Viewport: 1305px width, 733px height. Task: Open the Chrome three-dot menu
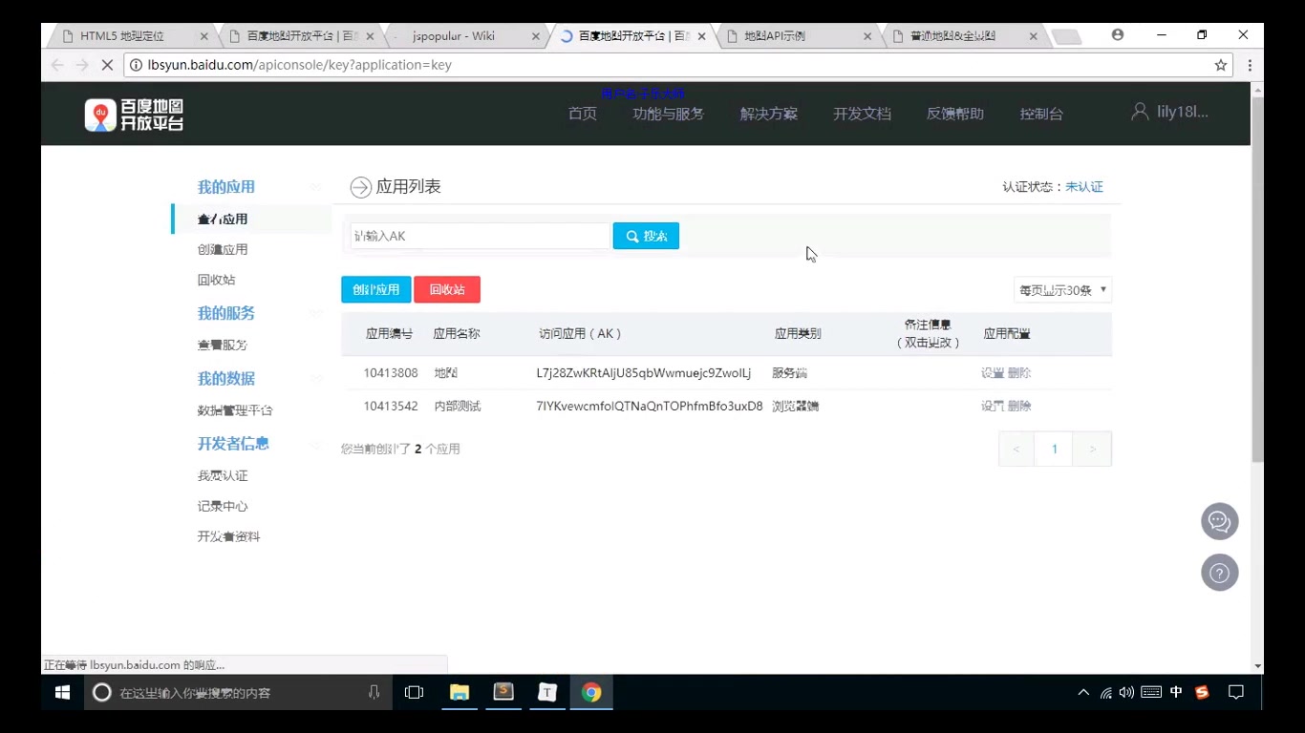(x=1250, y=65)
